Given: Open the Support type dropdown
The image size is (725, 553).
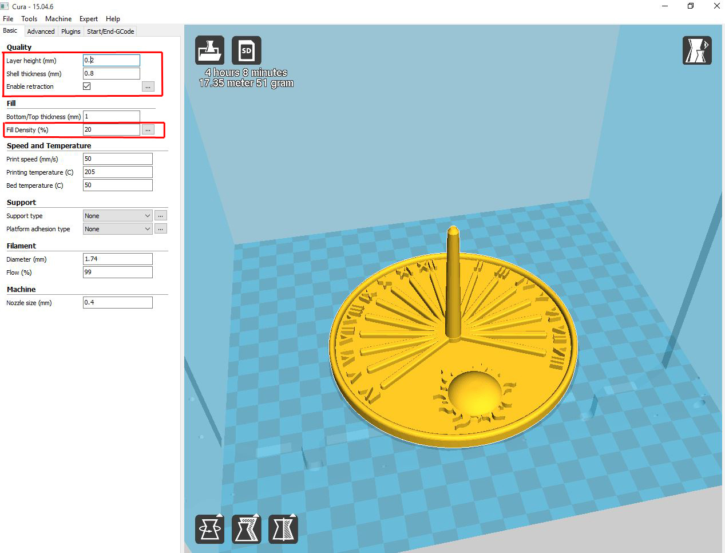Looking at the screenshot, I should click(117, 215).
